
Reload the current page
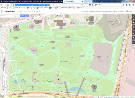tap(96, 5)
